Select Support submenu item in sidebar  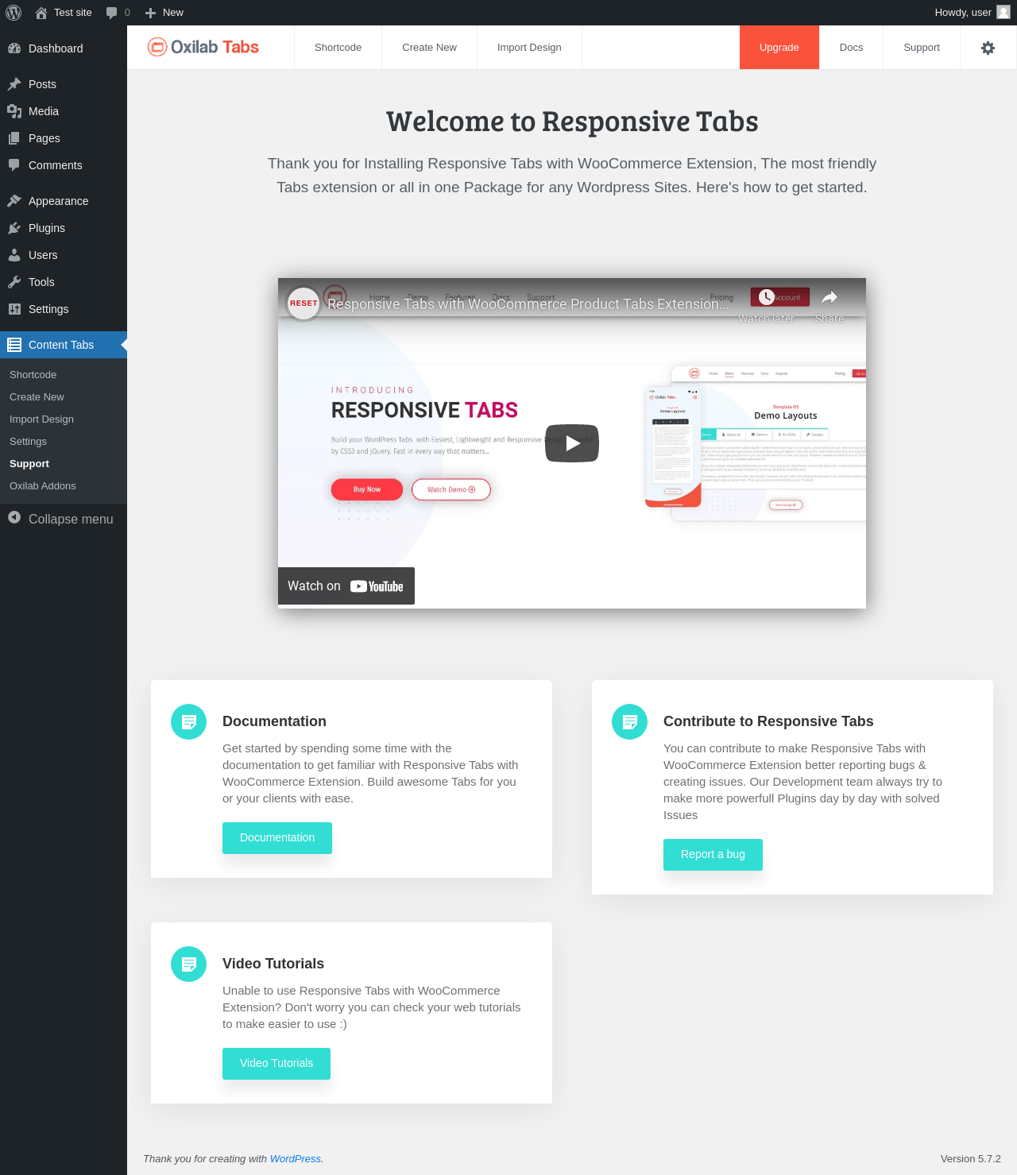64,464
